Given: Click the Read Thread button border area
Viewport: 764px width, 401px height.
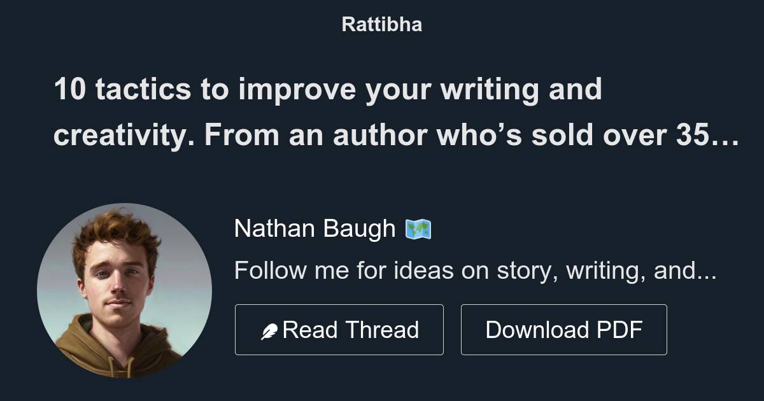Looking at the screenshot, I should 237,329.
